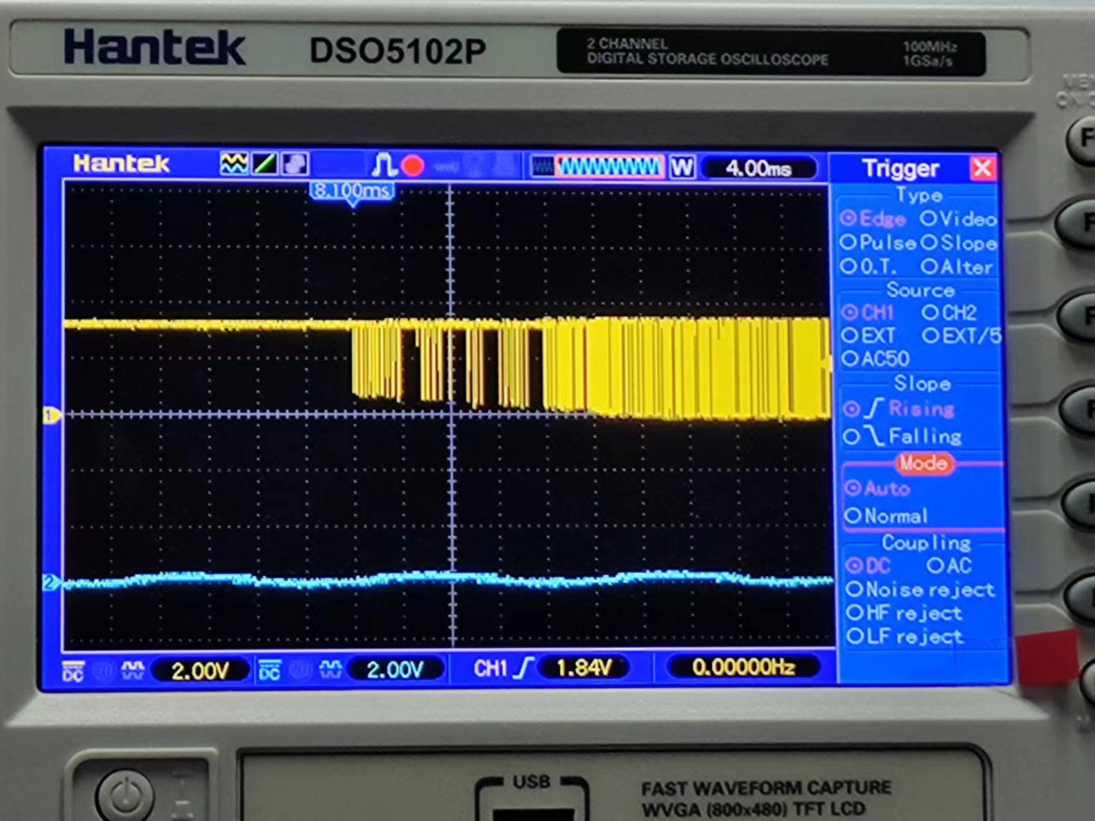Click the 4.00ms timebase readout
1095x821 pixels.
pyautogui.click(x=759, y=168)
